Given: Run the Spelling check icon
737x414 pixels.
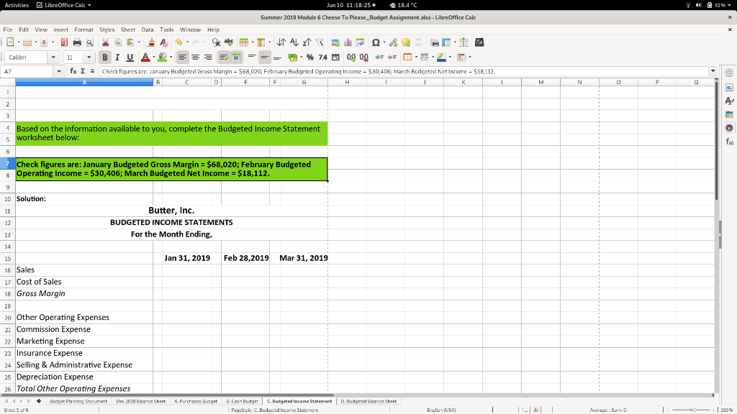Looking at the screenshot, I should [229, 42].
